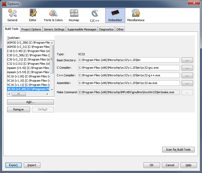
Task: Click the Export button
Action: pyautogui.click(x=13, y=165)
